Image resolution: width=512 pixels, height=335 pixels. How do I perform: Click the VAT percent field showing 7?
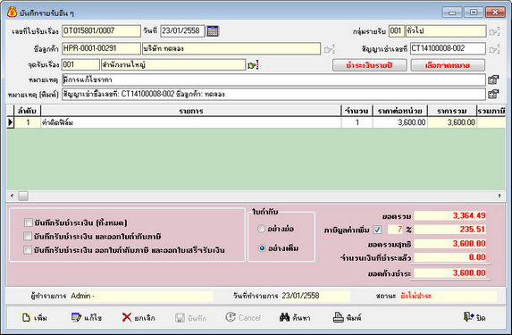point(396,230)
